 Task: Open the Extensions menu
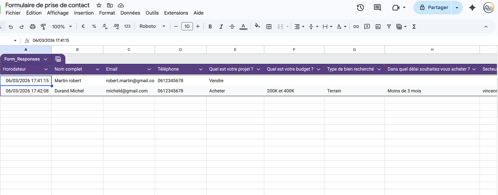(176, 13)
